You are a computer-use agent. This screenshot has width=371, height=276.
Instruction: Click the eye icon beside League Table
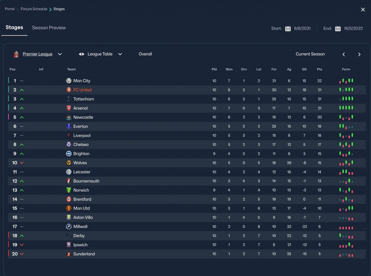click(x=81, y=54)
